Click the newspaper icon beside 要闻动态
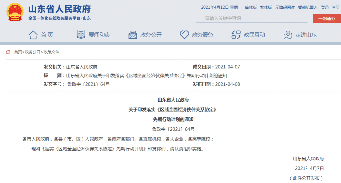 81,35
